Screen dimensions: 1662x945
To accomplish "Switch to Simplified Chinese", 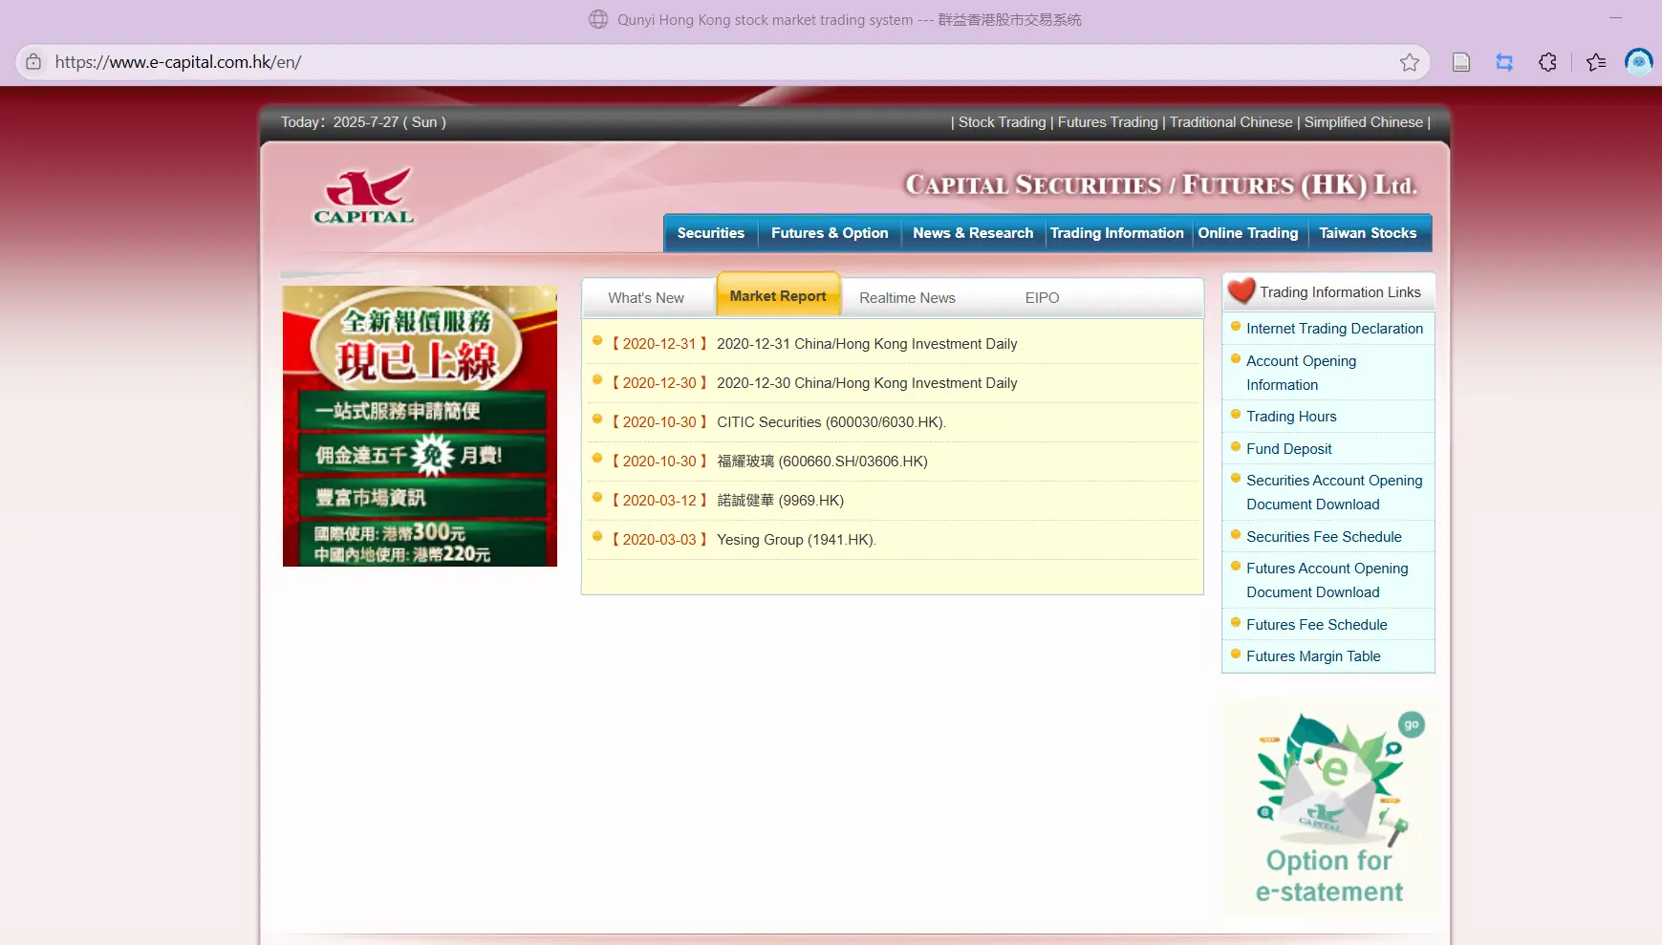I will (1363, 121).
